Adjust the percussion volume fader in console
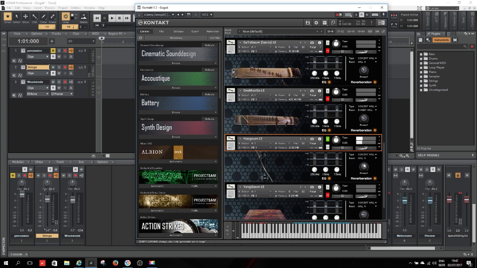Image resolution: width=477 pixels, height=268 pixels. pos(22,195)
